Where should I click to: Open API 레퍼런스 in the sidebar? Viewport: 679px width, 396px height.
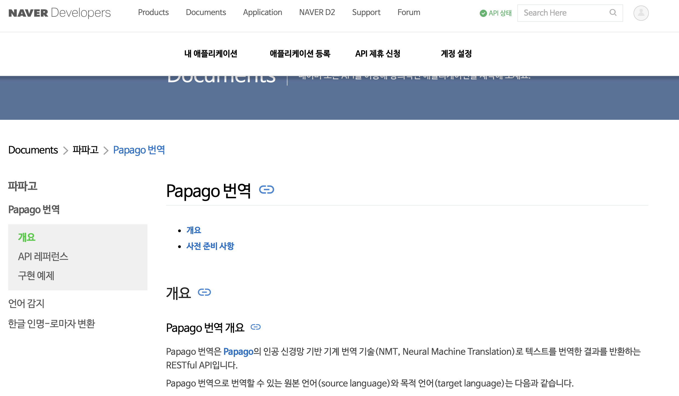tap(43, 256)
